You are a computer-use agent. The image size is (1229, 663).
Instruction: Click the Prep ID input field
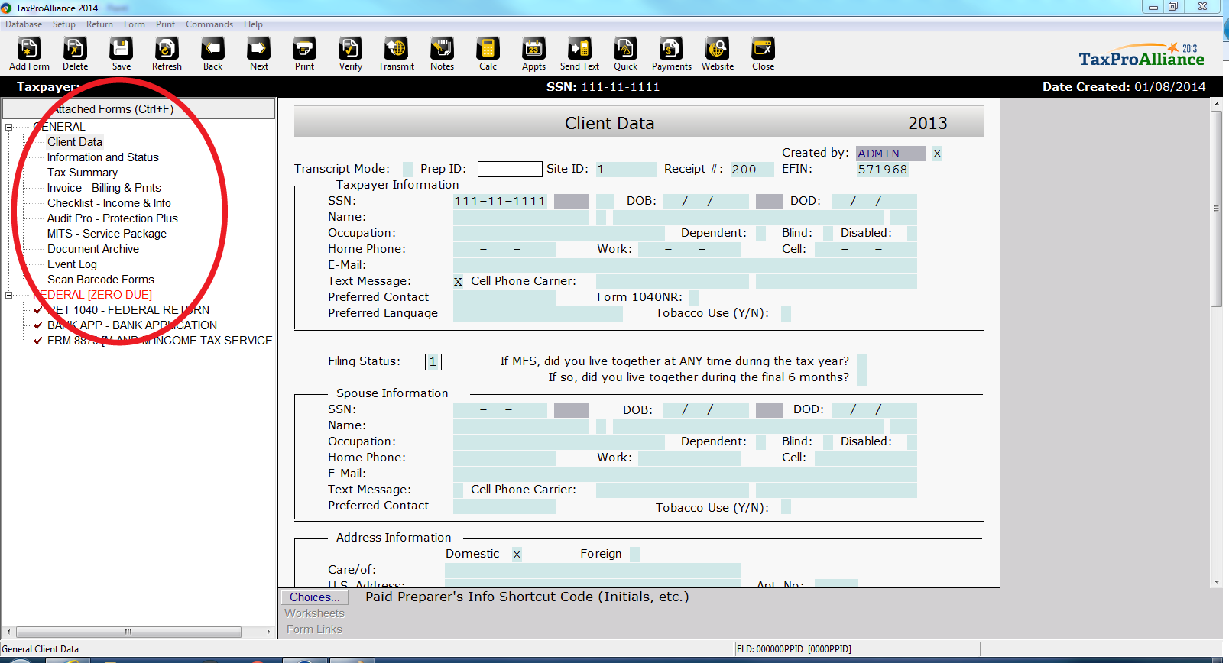click(510, 169)
